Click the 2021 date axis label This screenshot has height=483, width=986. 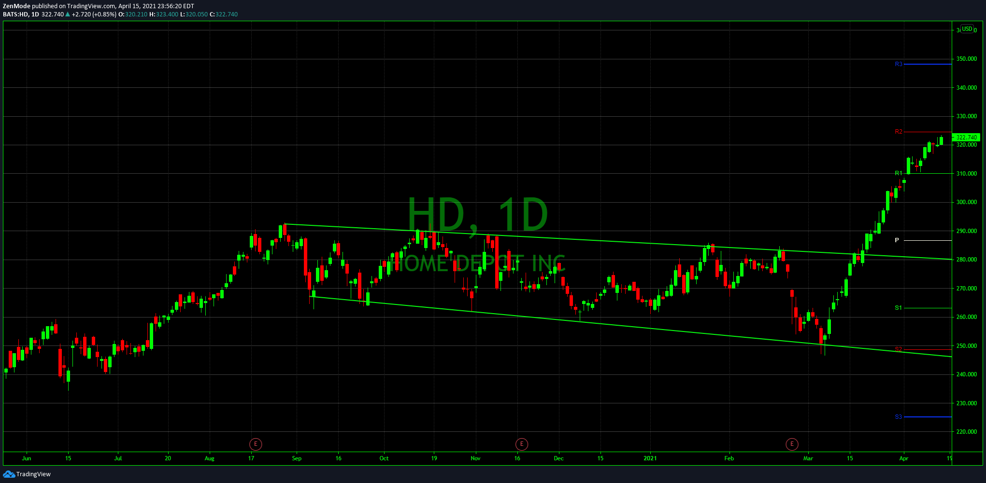650,458
